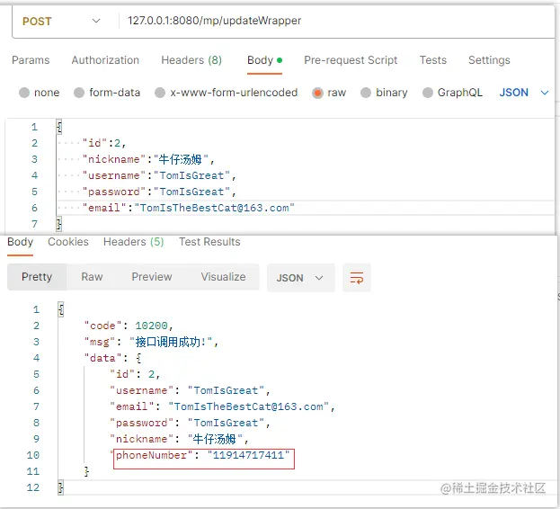Click the response "password" value
560x509 pixels.
pyautogui.click(x=226, y=423)
